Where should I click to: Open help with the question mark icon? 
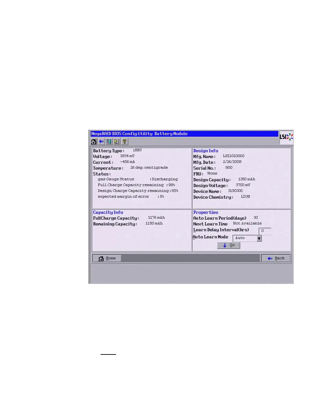pos(125,142)
